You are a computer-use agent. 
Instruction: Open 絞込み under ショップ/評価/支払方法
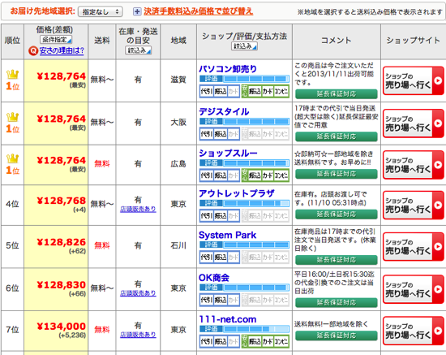244,46
